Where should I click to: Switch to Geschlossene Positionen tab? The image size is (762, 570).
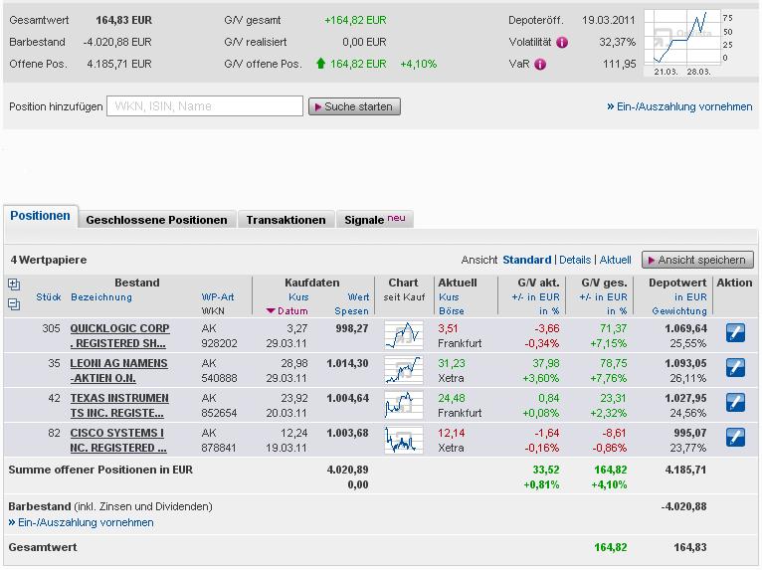pos(156,220)
